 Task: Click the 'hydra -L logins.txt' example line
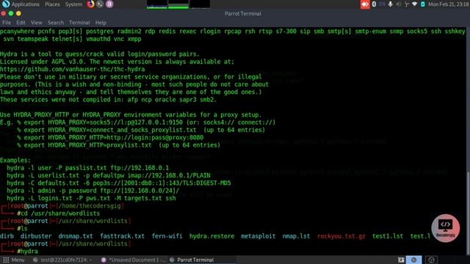(x=91, y=198)
